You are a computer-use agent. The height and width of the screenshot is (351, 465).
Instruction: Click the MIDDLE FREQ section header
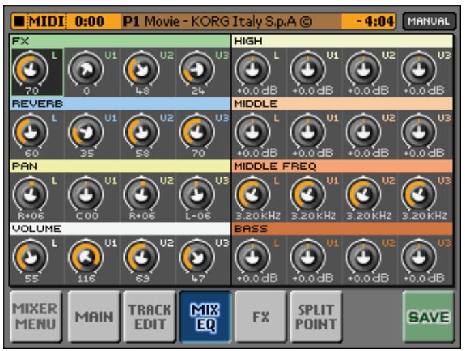pyautogui.click(x=342, y=166)
